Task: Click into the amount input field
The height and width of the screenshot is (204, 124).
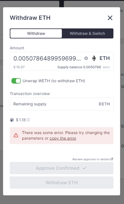Action: (47, 59)
